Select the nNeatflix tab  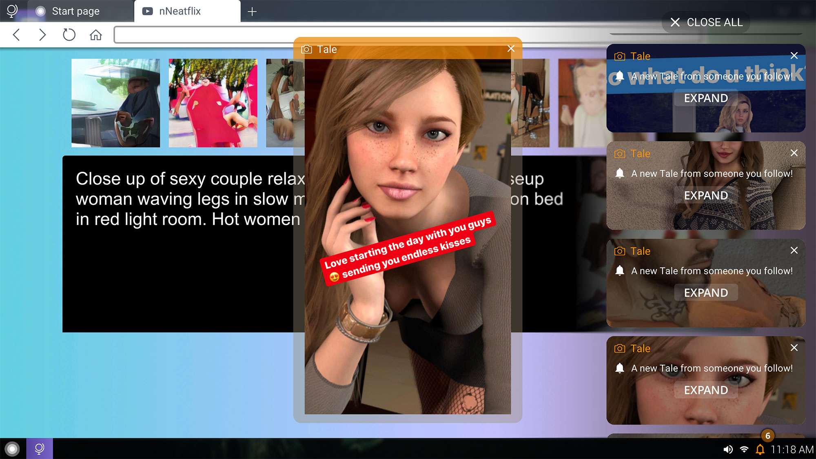pos(180,11)
